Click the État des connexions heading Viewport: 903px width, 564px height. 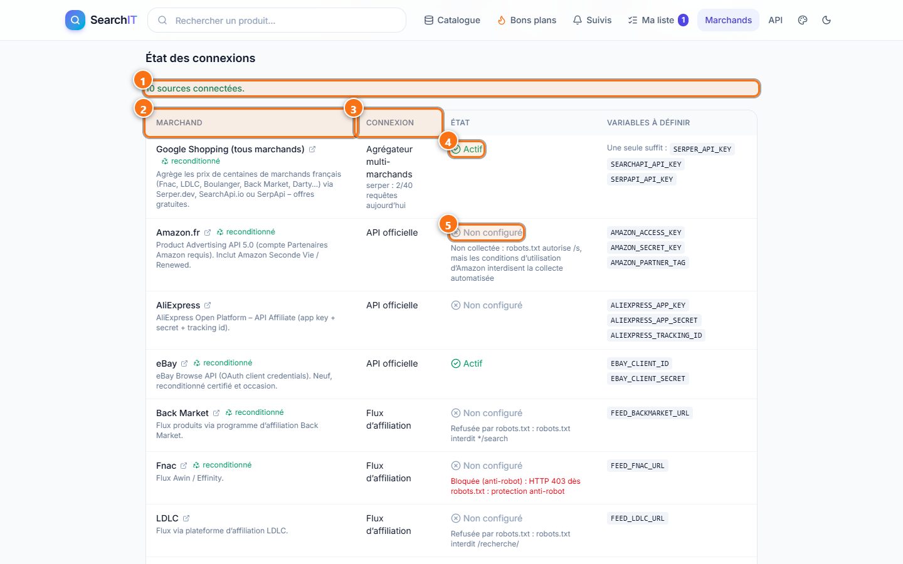[x=201, y=58]
